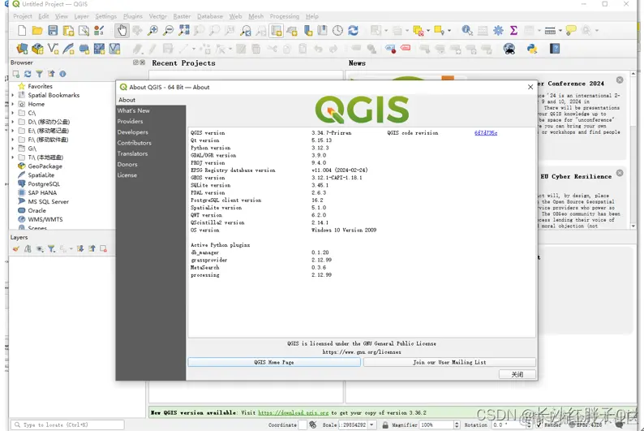Open Layer Styling panel in Layers
The height and width of the screenshot is (431, 644).
(16, 249)
